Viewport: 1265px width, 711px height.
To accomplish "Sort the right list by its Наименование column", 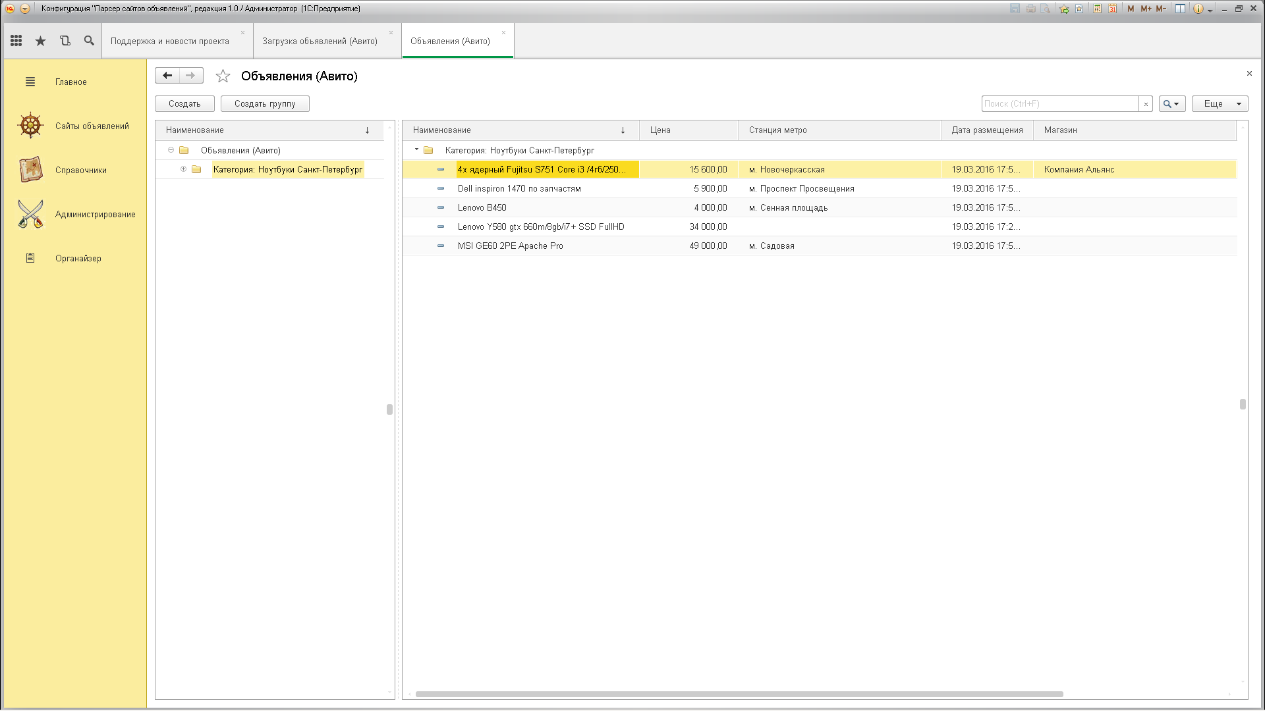I will (520, 130).
